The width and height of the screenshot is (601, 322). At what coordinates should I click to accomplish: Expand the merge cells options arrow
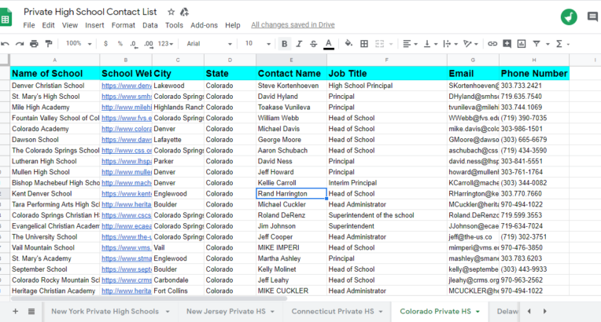coord(391,44)
